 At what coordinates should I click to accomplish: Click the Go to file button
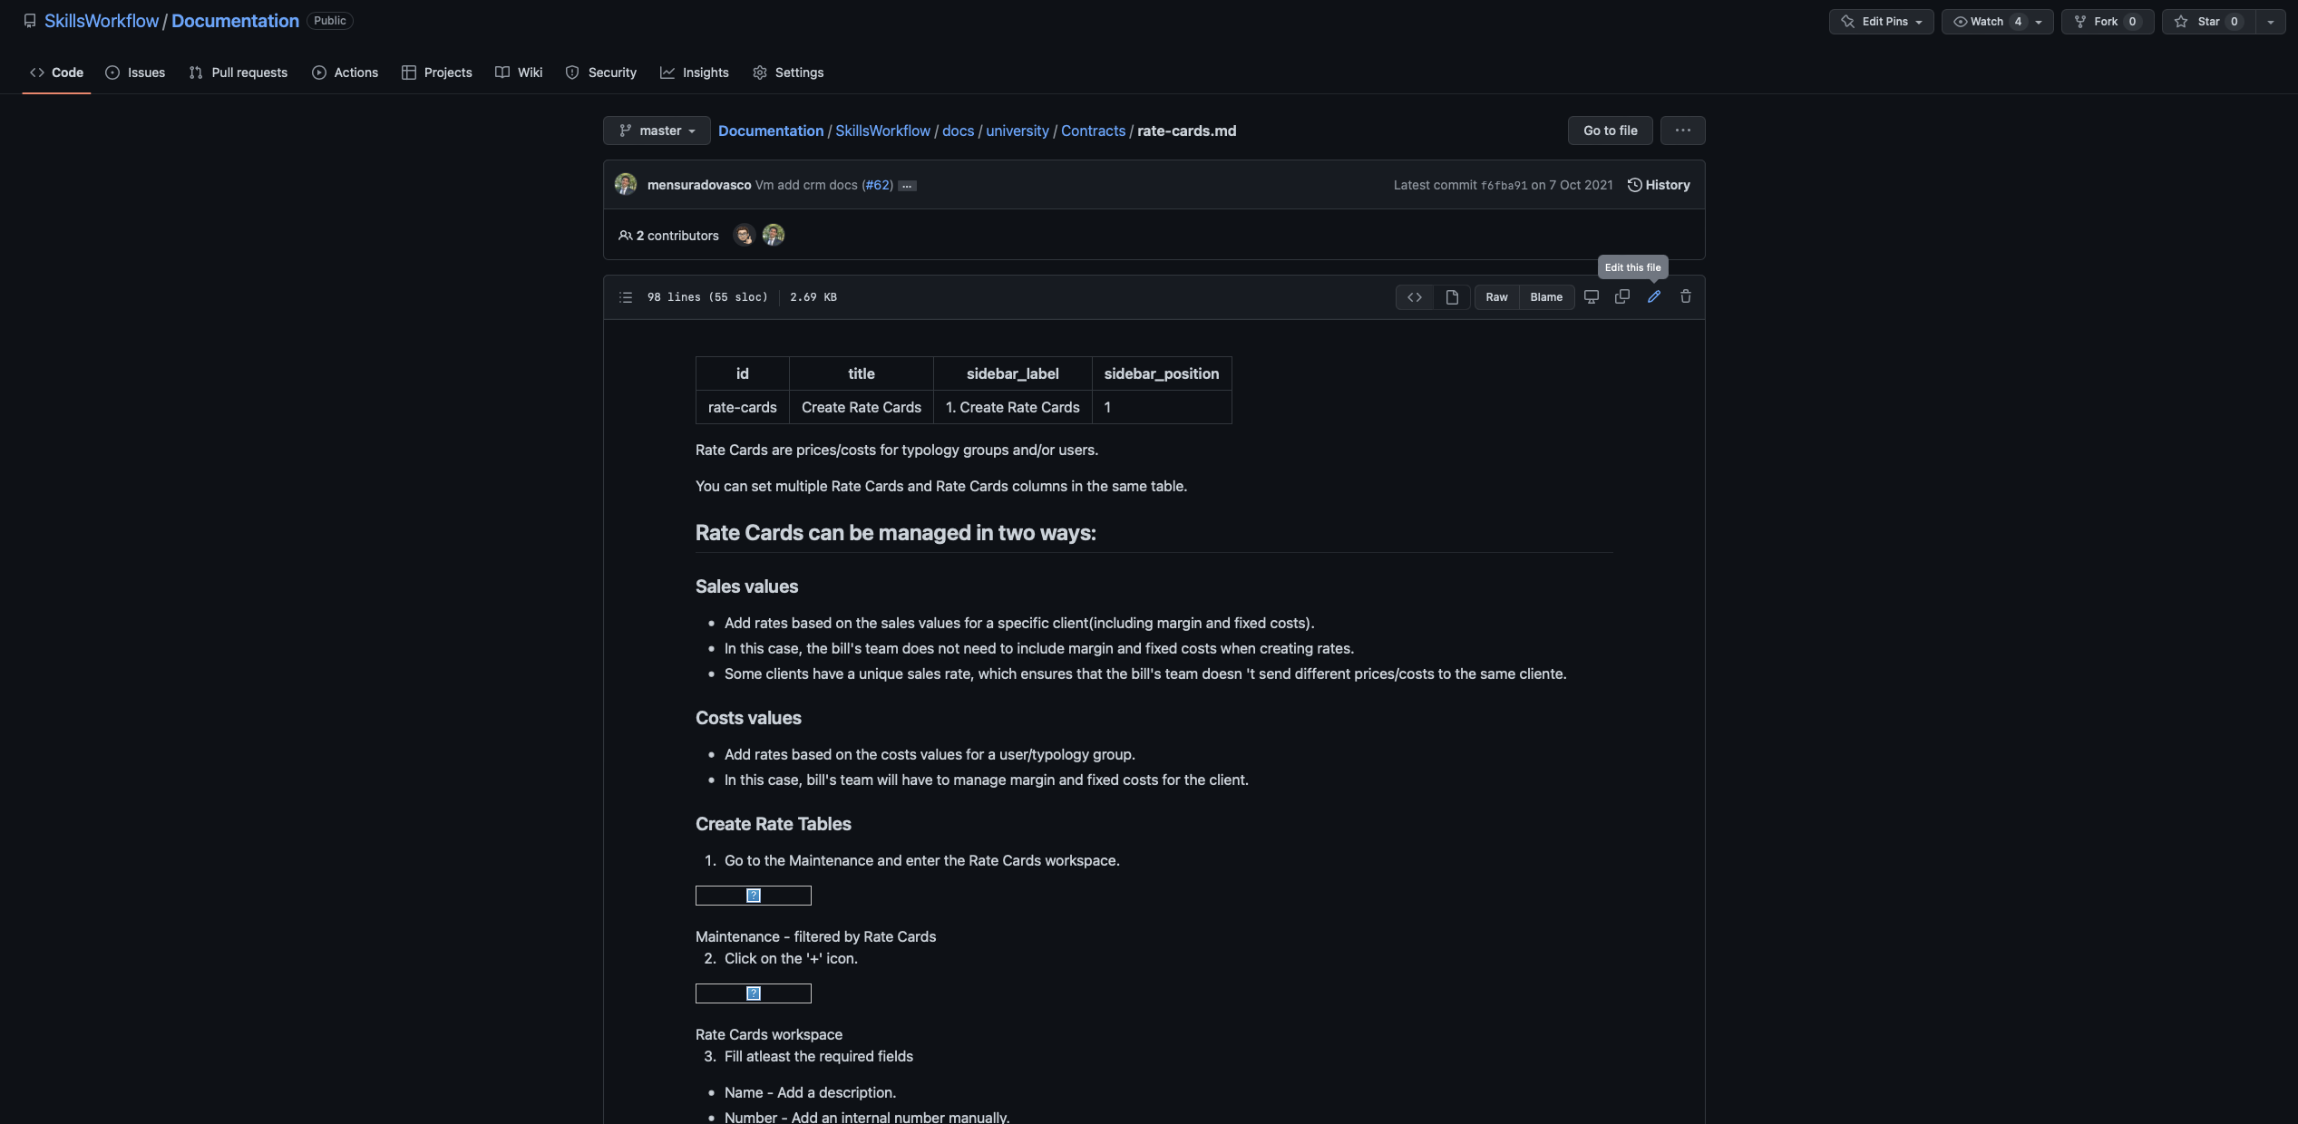point(1609,130)
